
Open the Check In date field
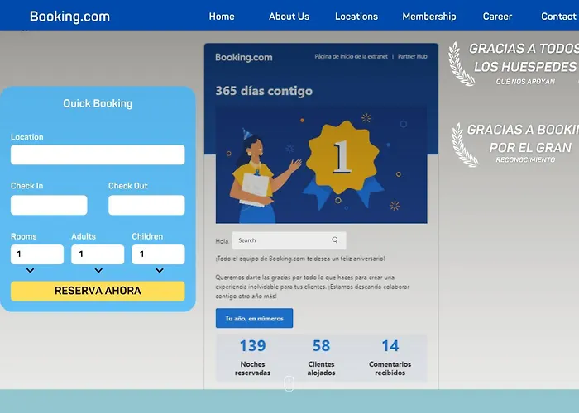(49, 205)
